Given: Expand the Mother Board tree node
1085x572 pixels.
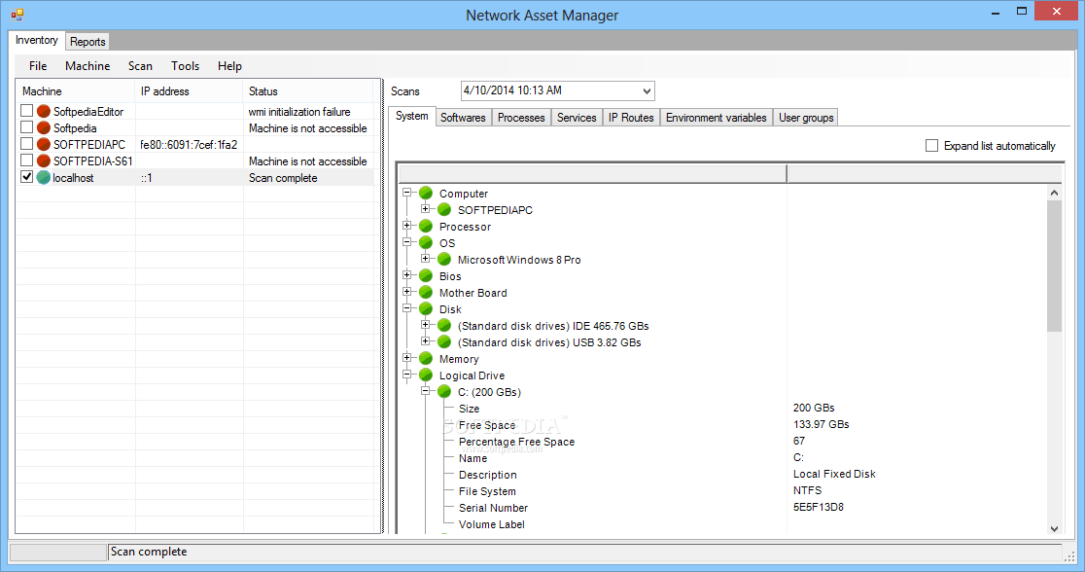Looking at the screenshot, I should [406, 292].
